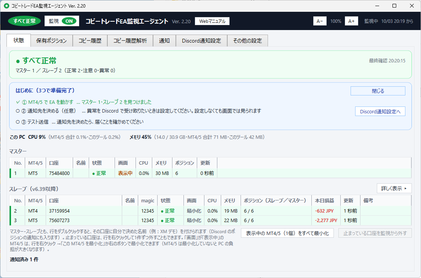The height and width of the screenshot is (278, 421).
Task: Click the 最終確認 20:20:15 timestamp
Action: point(387,60)
